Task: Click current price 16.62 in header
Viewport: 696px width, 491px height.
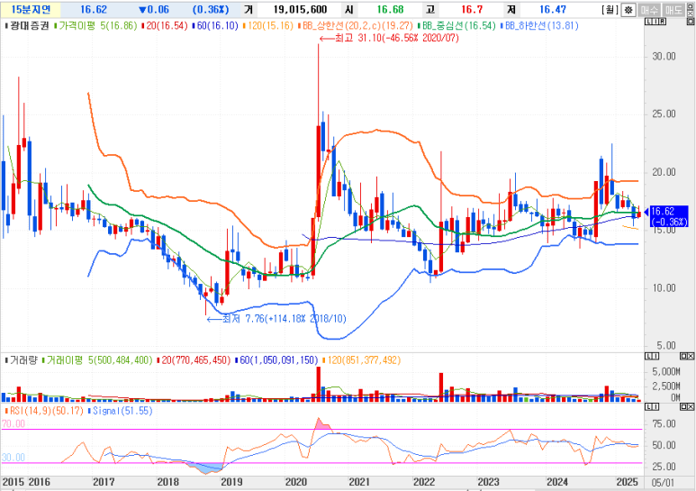Action: [x=94, y=10]
